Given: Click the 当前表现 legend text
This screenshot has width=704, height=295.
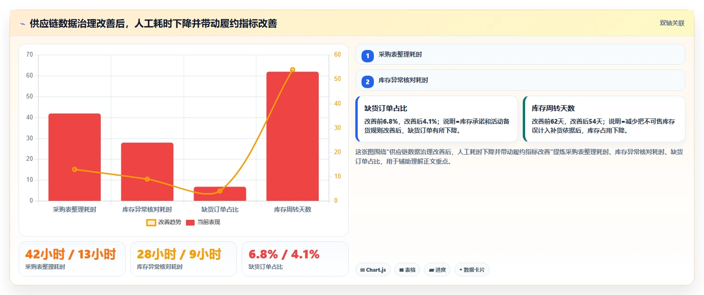Looking at the screenshot, I should click(209, 222).
